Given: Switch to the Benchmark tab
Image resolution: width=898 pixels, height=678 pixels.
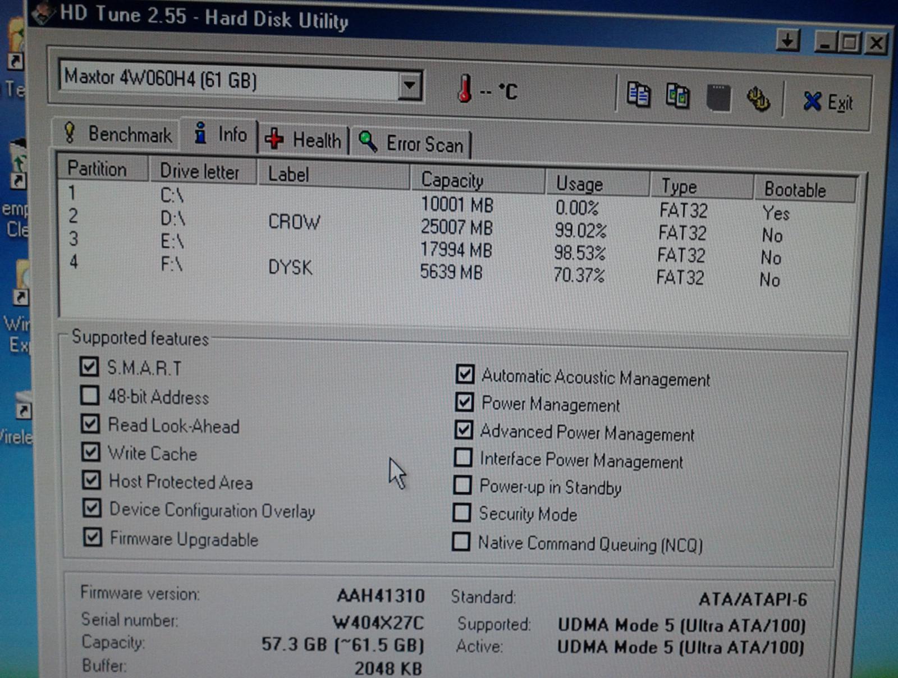Looking at the screenshot, I should 117,134.
